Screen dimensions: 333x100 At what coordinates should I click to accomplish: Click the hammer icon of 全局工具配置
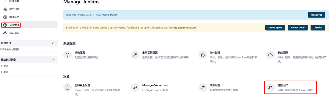(135, 55)
